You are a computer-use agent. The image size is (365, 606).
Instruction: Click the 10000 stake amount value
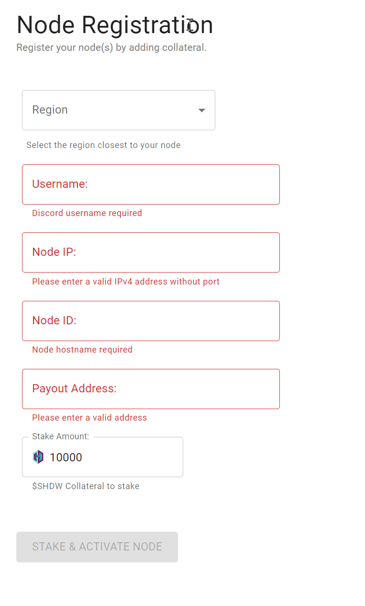66,457
